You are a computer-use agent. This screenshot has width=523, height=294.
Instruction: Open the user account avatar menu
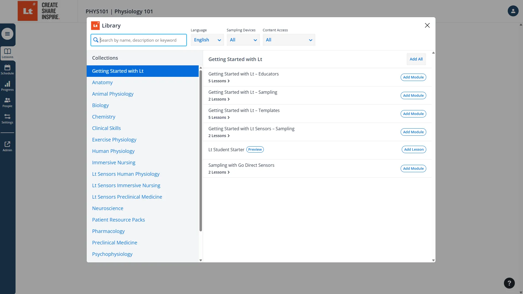[513, 11]
